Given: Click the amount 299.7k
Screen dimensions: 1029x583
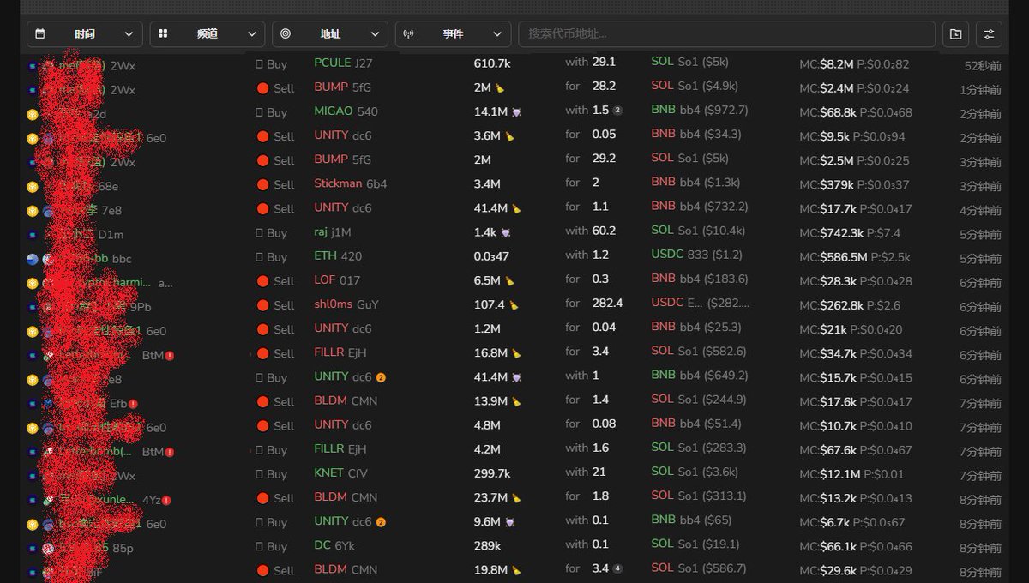Looking at the screenshot, I should tap(492, 473).
